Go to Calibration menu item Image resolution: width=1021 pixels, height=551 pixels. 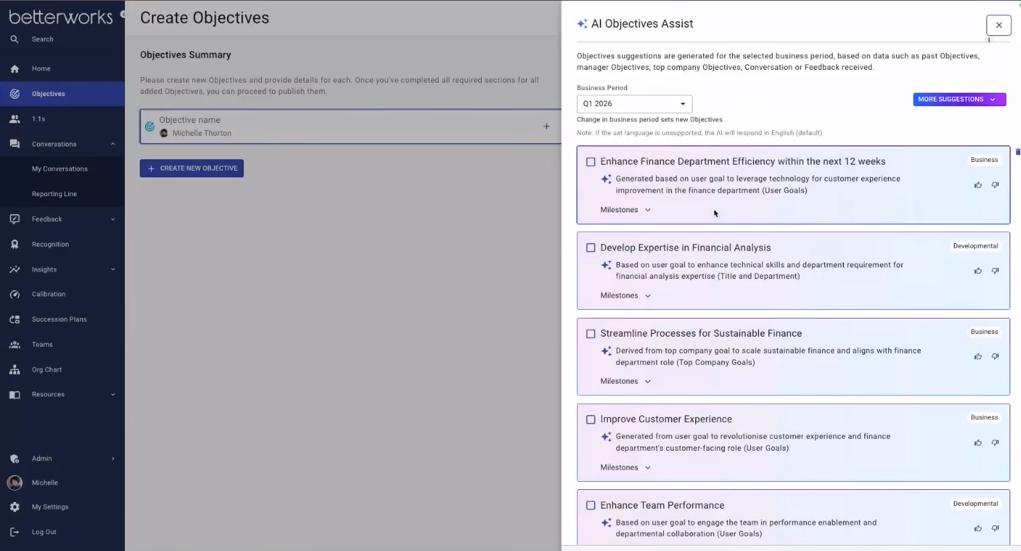pyautogui.click(x=48, y=294)
